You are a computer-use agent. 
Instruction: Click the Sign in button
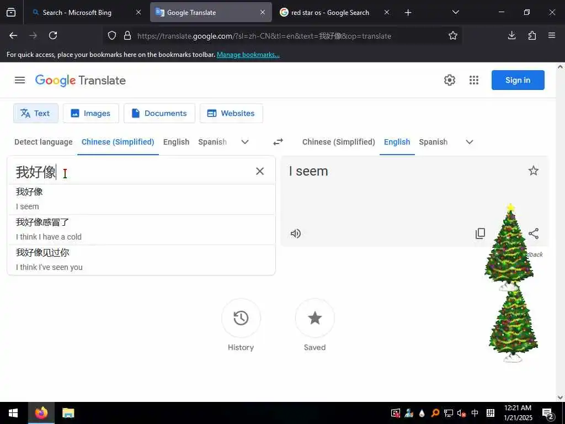[518, 80]
